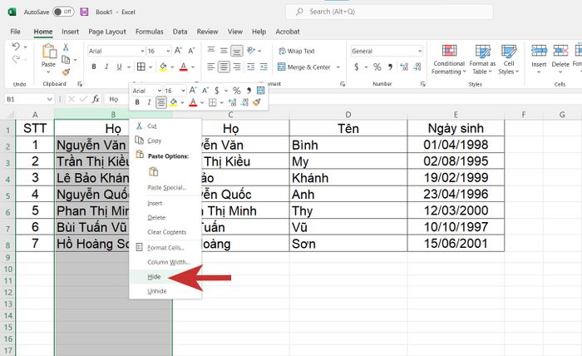Image resolution: width=582 pixels, height=356 pixels.
Task: Click ribbon Accounting dollar format icon
Action: [357, 67]
